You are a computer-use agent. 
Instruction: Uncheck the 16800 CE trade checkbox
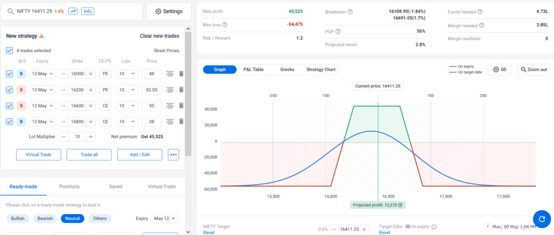(x=10, y=122)
